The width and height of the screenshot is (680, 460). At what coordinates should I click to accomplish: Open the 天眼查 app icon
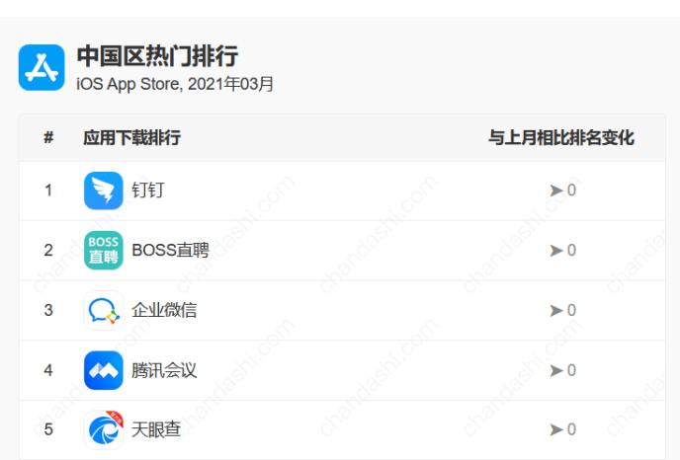(104, 429)
